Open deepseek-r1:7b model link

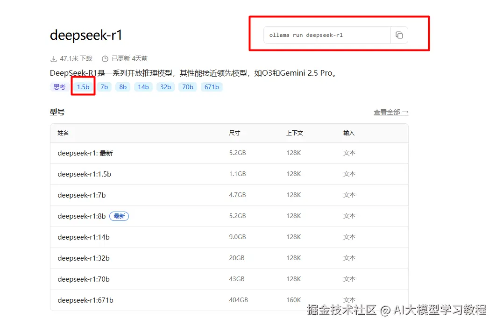point(82,195)
